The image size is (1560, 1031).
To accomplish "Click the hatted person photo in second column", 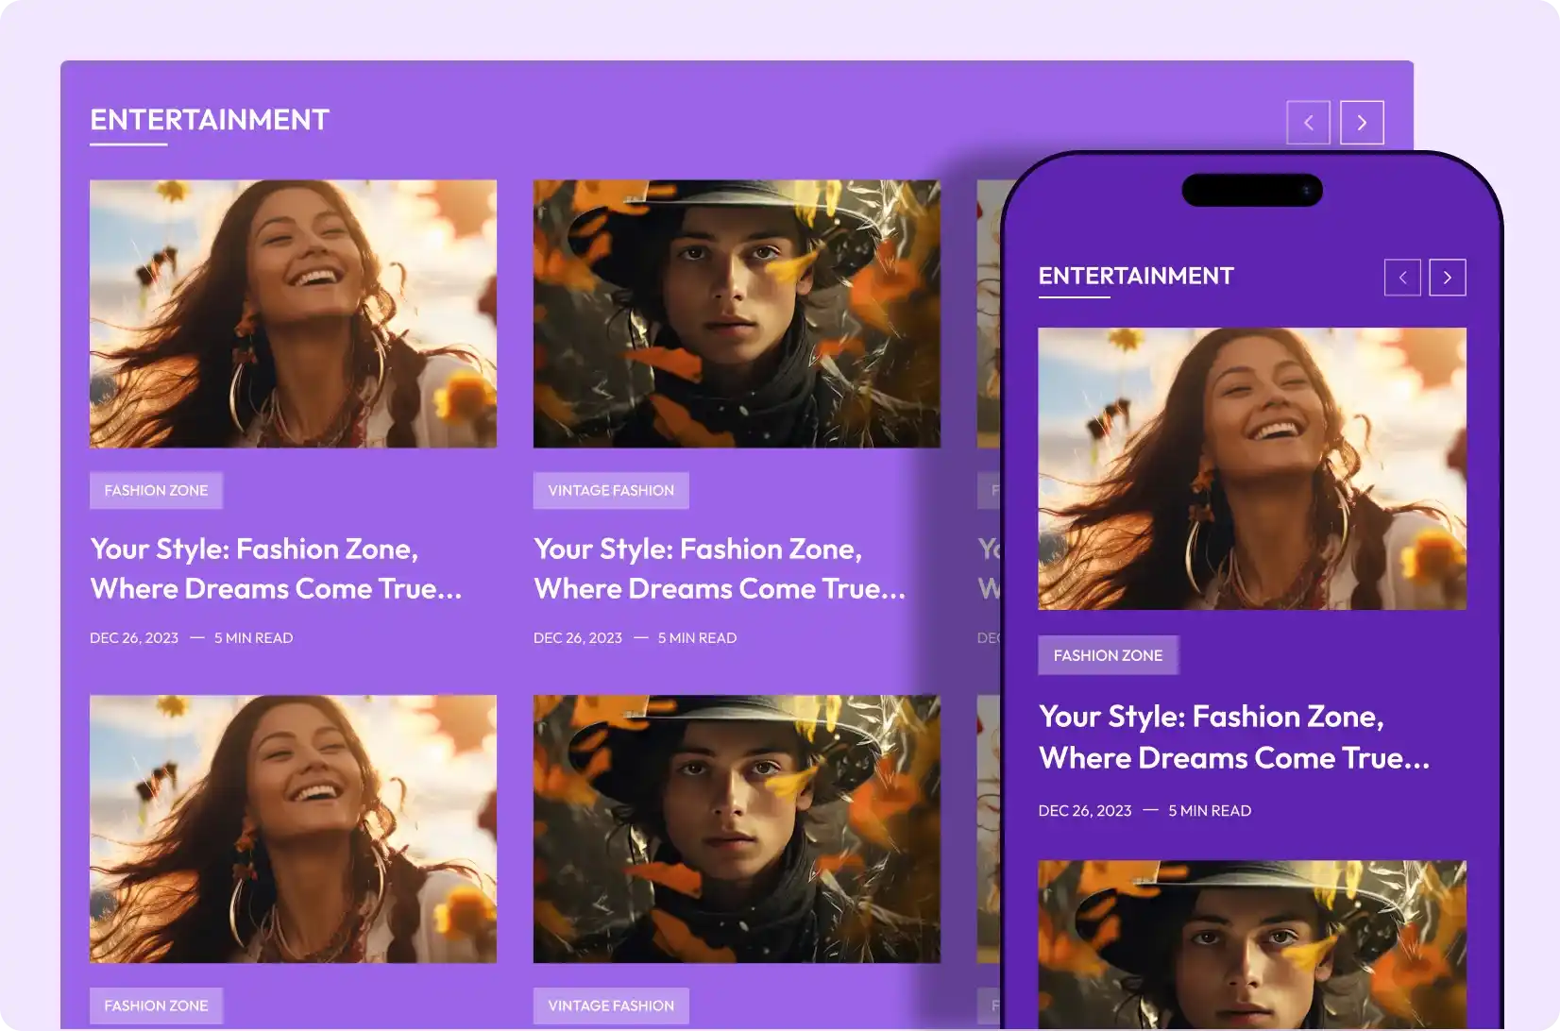I will 737,313.
